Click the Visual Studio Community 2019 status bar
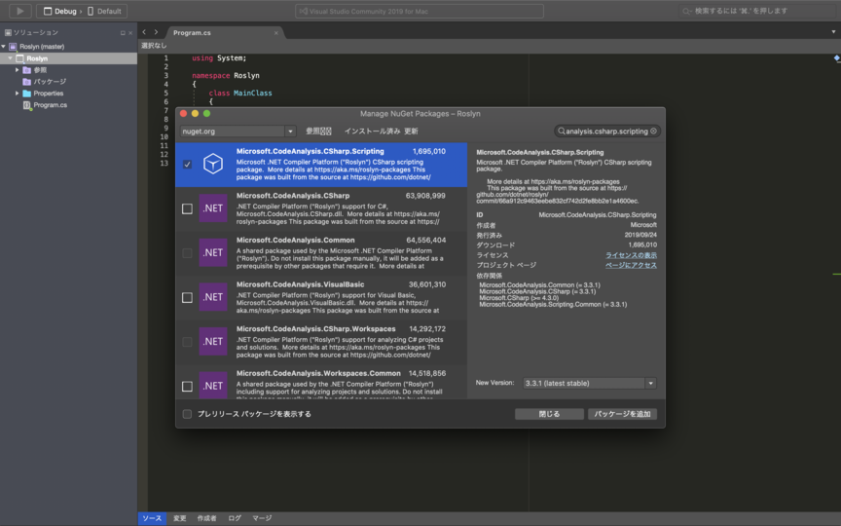 point(420,11)
